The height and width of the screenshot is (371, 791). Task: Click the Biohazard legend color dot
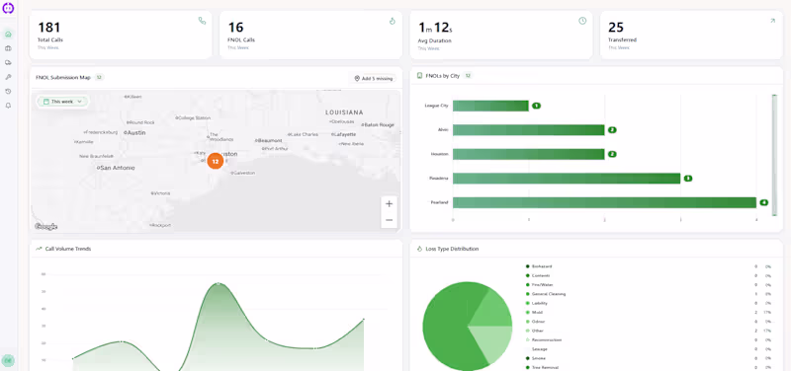[x=528, y=266]
